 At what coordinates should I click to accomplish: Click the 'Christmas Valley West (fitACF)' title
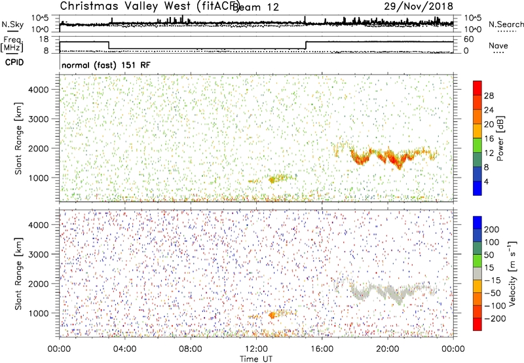tap(149, 7)
